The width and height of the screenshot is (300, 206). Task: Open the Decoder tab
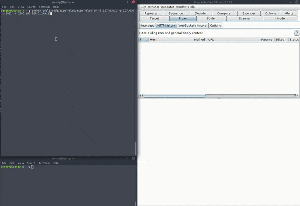201,13
